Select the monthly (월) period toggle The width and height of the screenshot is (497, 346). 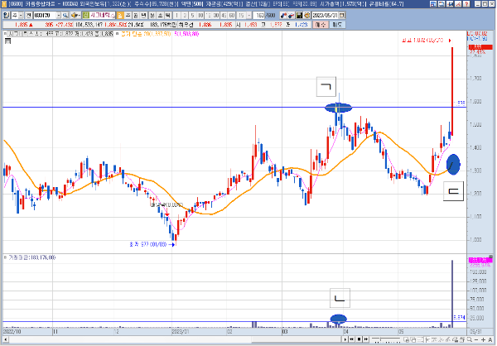coord(135,15)
